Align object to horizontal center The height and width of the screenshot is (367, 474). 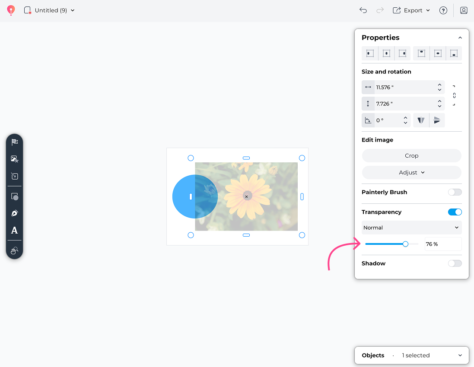tap(386, 54)
